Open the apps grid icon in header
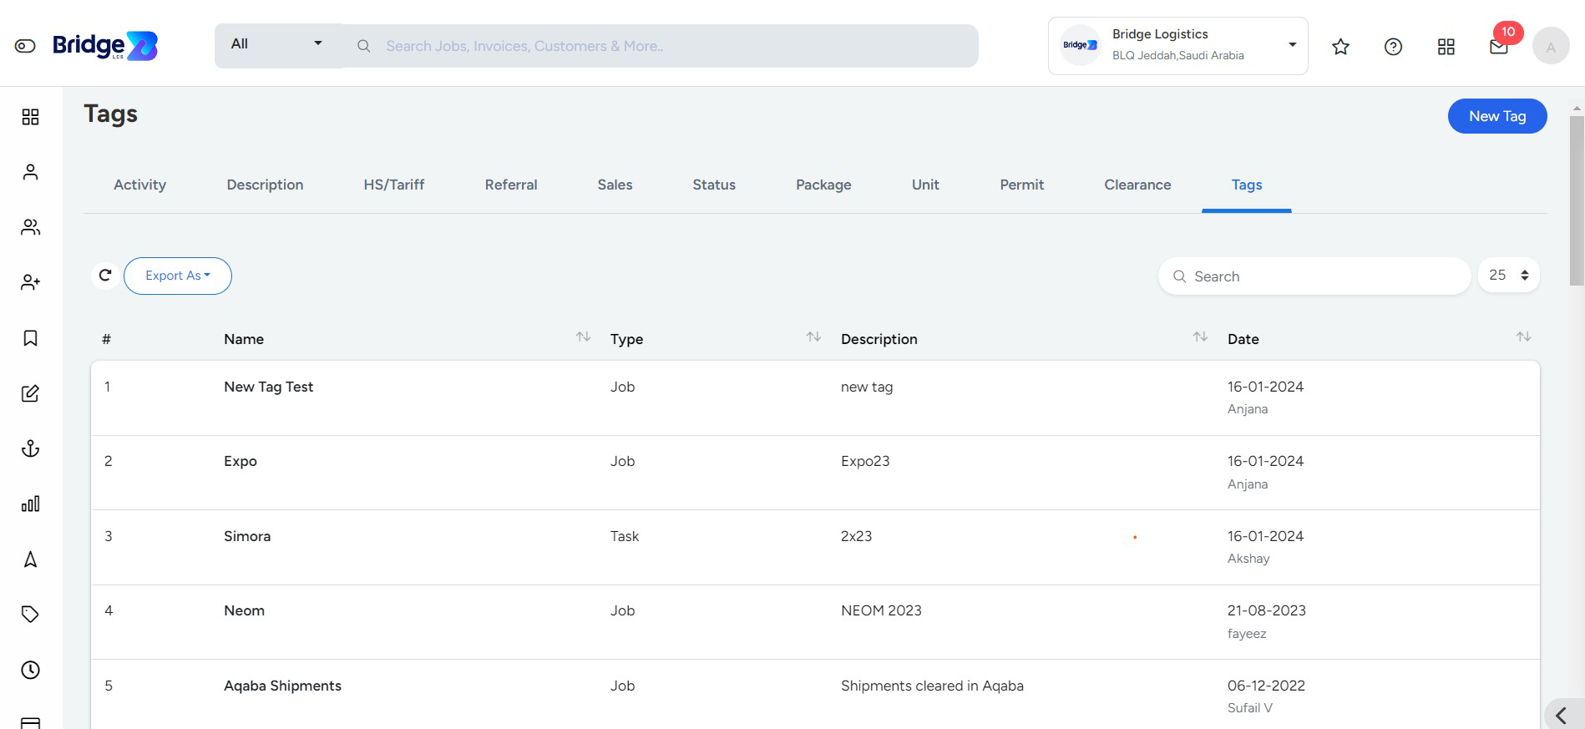1585x729 pixels. click(x=1446, y=47)
